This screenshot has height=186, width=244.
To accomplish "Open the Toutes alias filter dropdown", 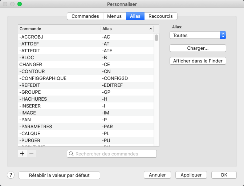I will [x=198, y=35].
